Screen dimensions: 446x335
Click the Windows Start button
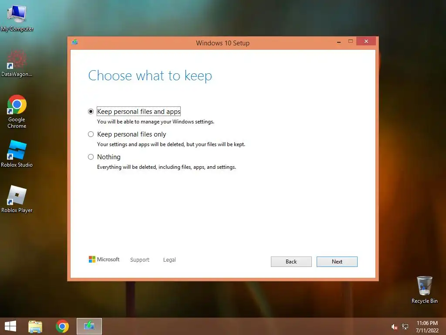click(10, 326)
